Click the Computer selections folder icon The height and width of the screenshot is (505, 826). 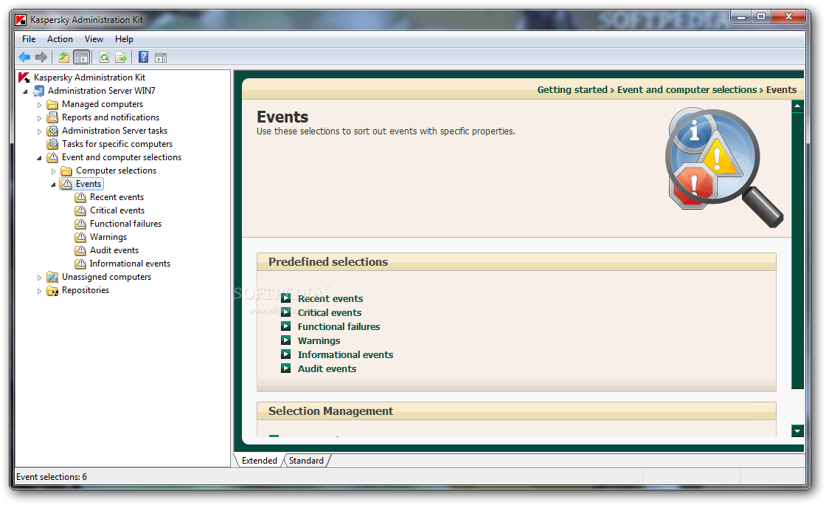click(66, 171)
